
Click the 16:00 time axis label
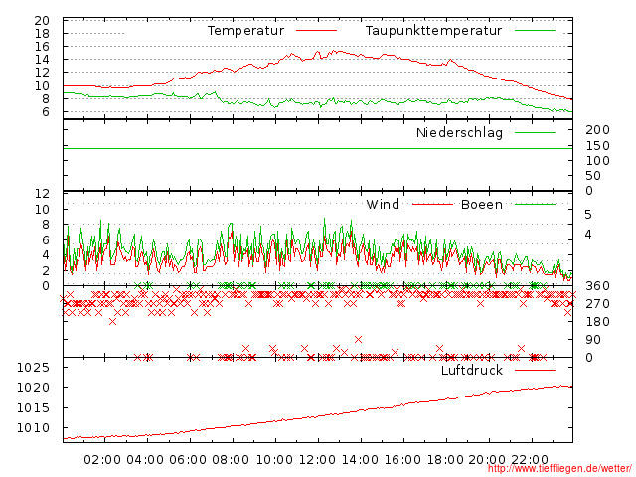[x=402, y=460]
